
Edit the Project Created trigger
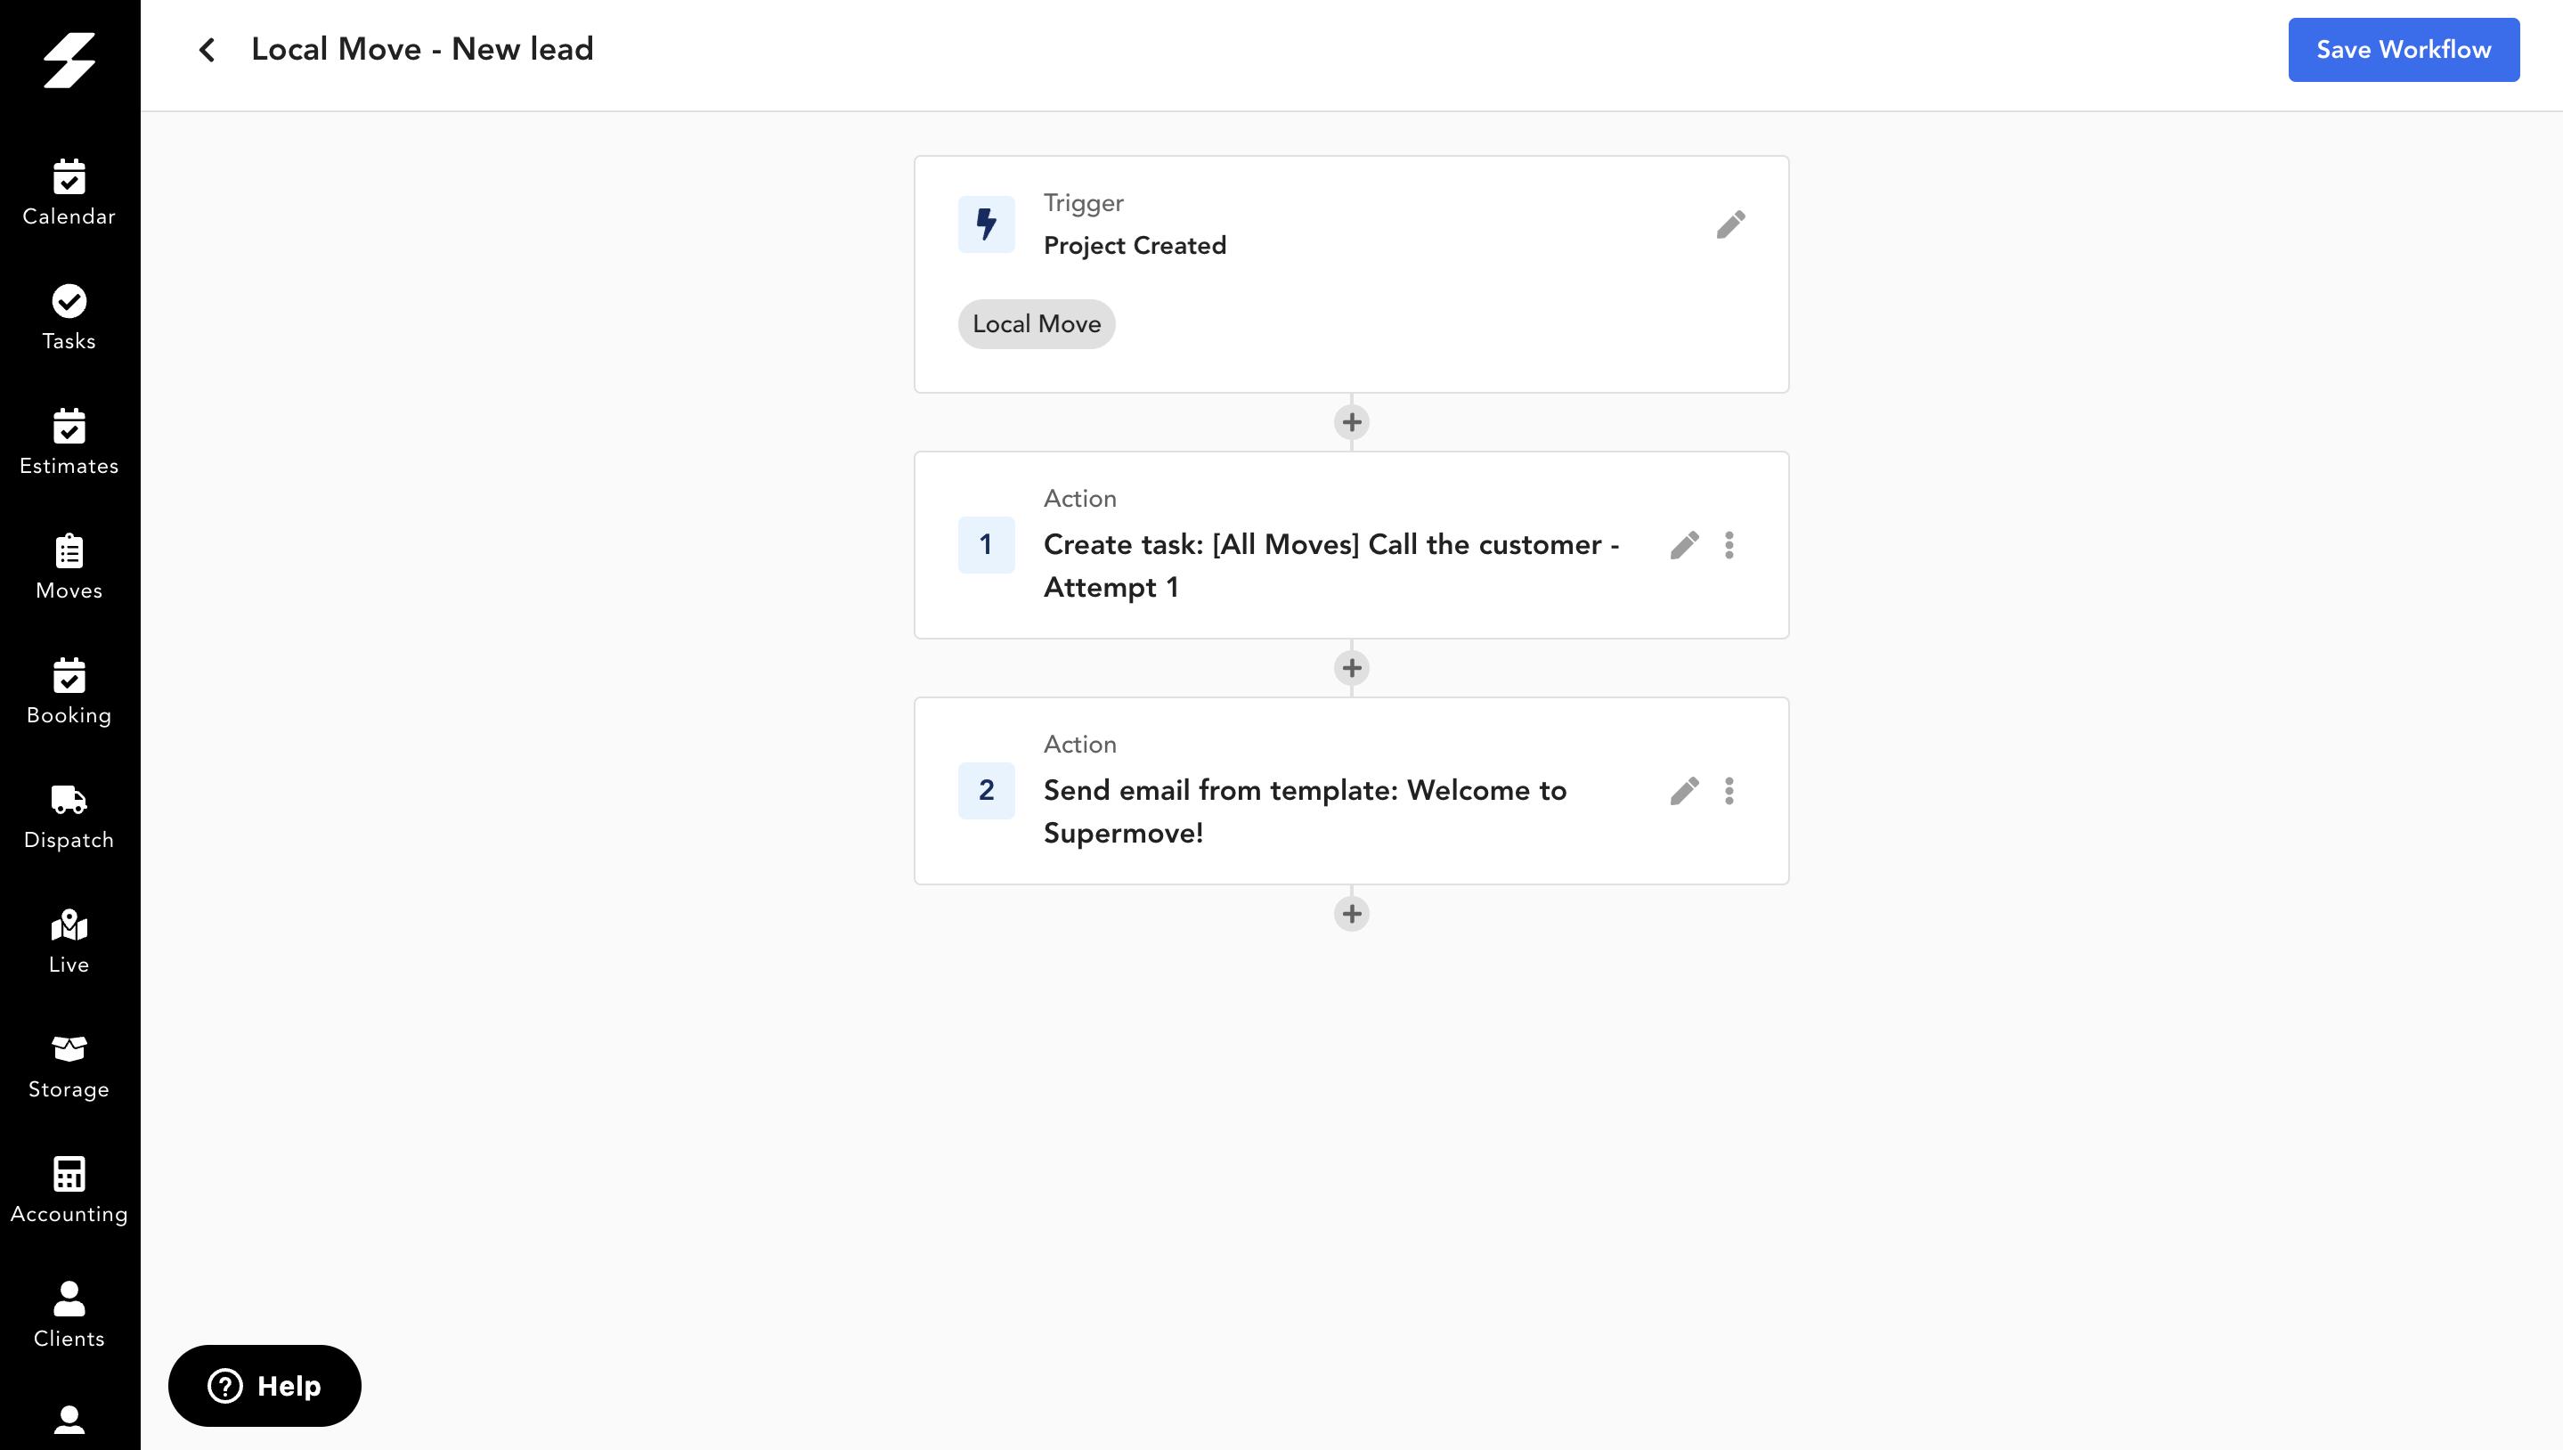tap(1732, 224)
